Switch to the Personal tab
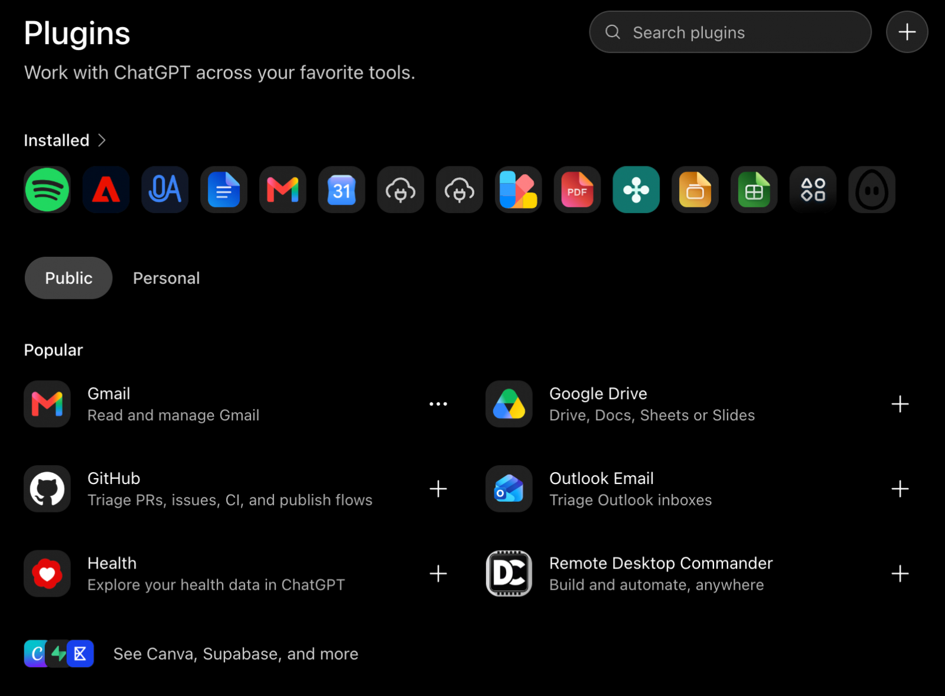The image size is (945, 696). point(167,278)
